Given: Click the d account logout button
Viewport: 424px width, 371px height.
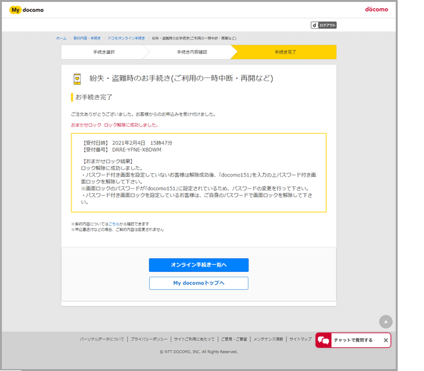Looking at the screenshot, I should point(324,25).
